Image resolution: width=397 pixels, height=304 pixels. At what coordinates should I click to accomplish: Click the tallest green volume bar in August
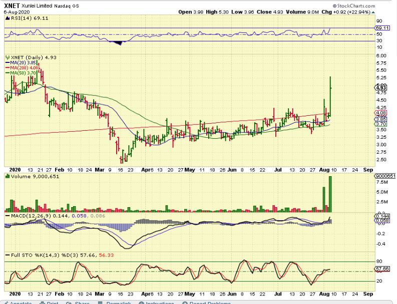[330, 194]
